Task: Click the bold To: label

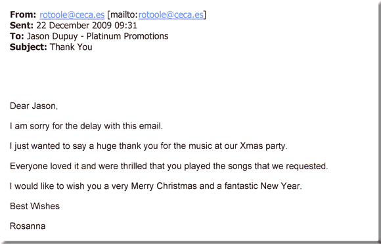Action: [17, 36]
